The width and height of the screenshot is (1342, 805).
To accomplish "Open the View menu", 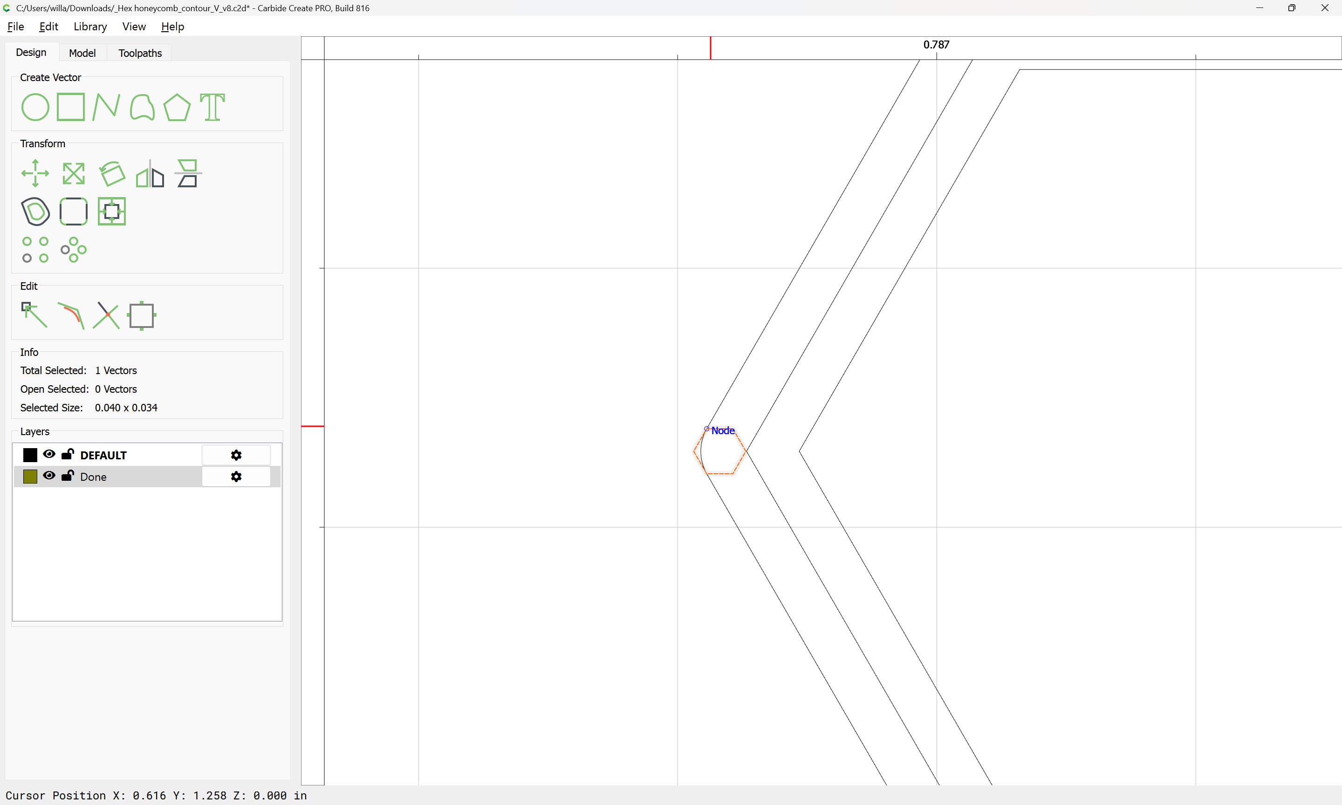I will (134, 27).
